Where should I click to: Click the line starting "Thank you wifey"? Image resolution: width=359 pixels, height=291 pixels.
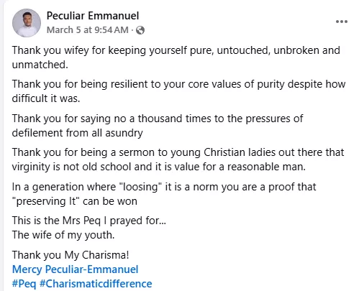tap(176, 50)
